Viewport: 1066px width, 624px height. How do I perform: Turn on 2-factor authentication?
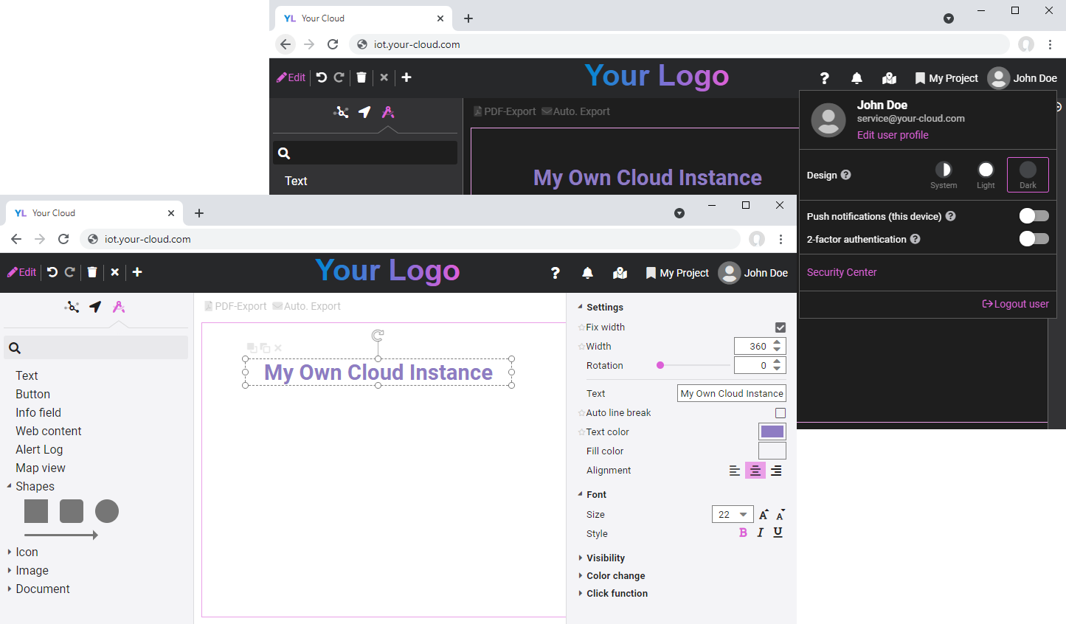pyautogui.click(x=1034, y=239)
